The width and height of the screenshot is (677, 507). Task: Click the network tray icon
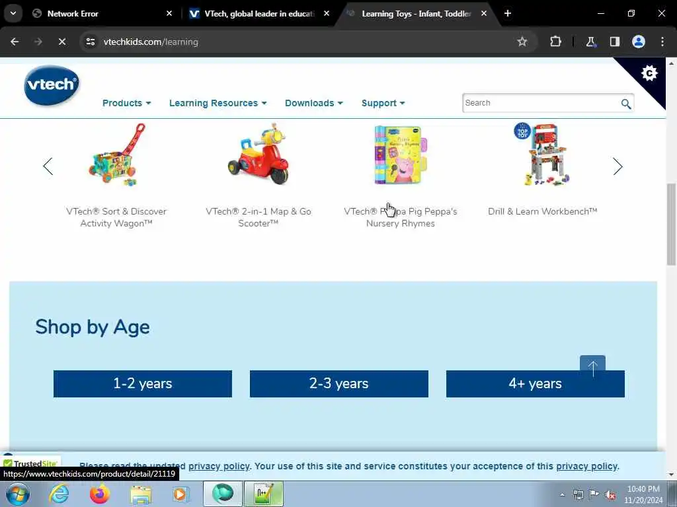(x=578, y=494)
